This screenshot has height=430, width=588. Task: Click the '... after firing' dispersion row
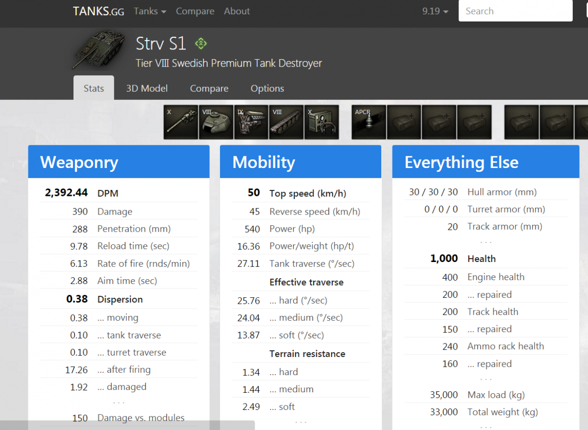[119, 370]
